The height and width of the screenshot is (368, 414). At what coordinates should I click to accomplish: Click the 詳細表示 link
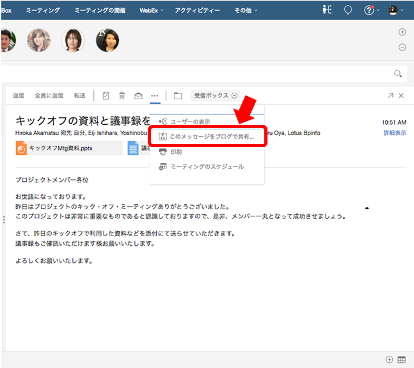394,132
